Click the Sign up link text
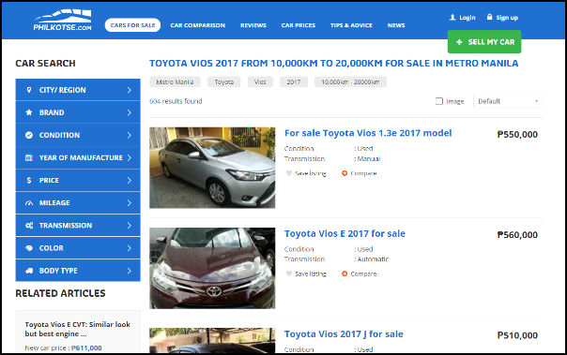 pos(507,17)
